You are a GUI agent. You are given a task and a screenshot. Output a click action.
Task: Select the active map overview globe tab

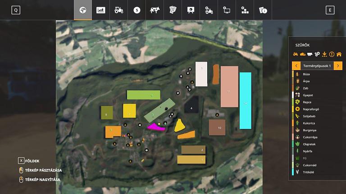point(83,10)
